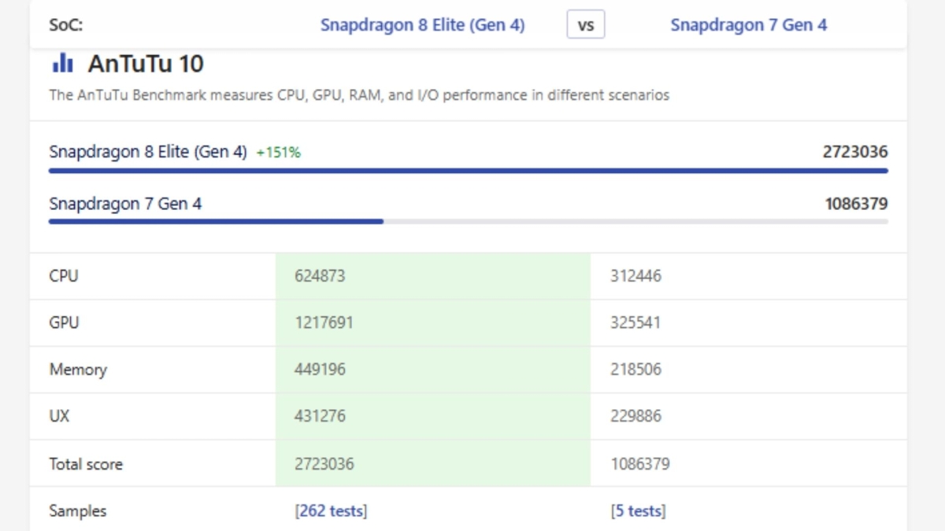Viewport: 945px width, 531px height.
Task: Select the GPU row label
Action: coord(64,323)
